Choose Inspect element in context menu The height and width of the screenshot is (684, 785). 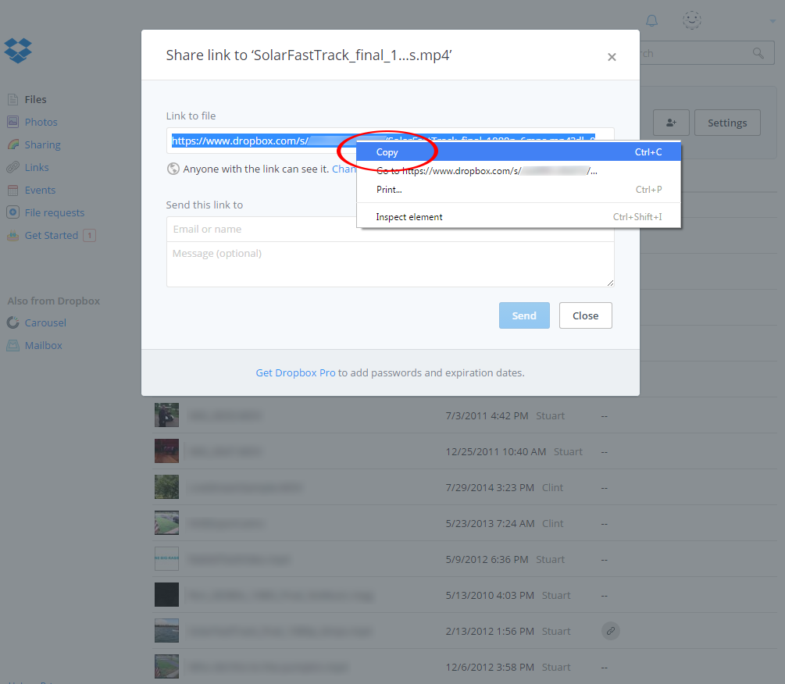[x=519, y=216]
